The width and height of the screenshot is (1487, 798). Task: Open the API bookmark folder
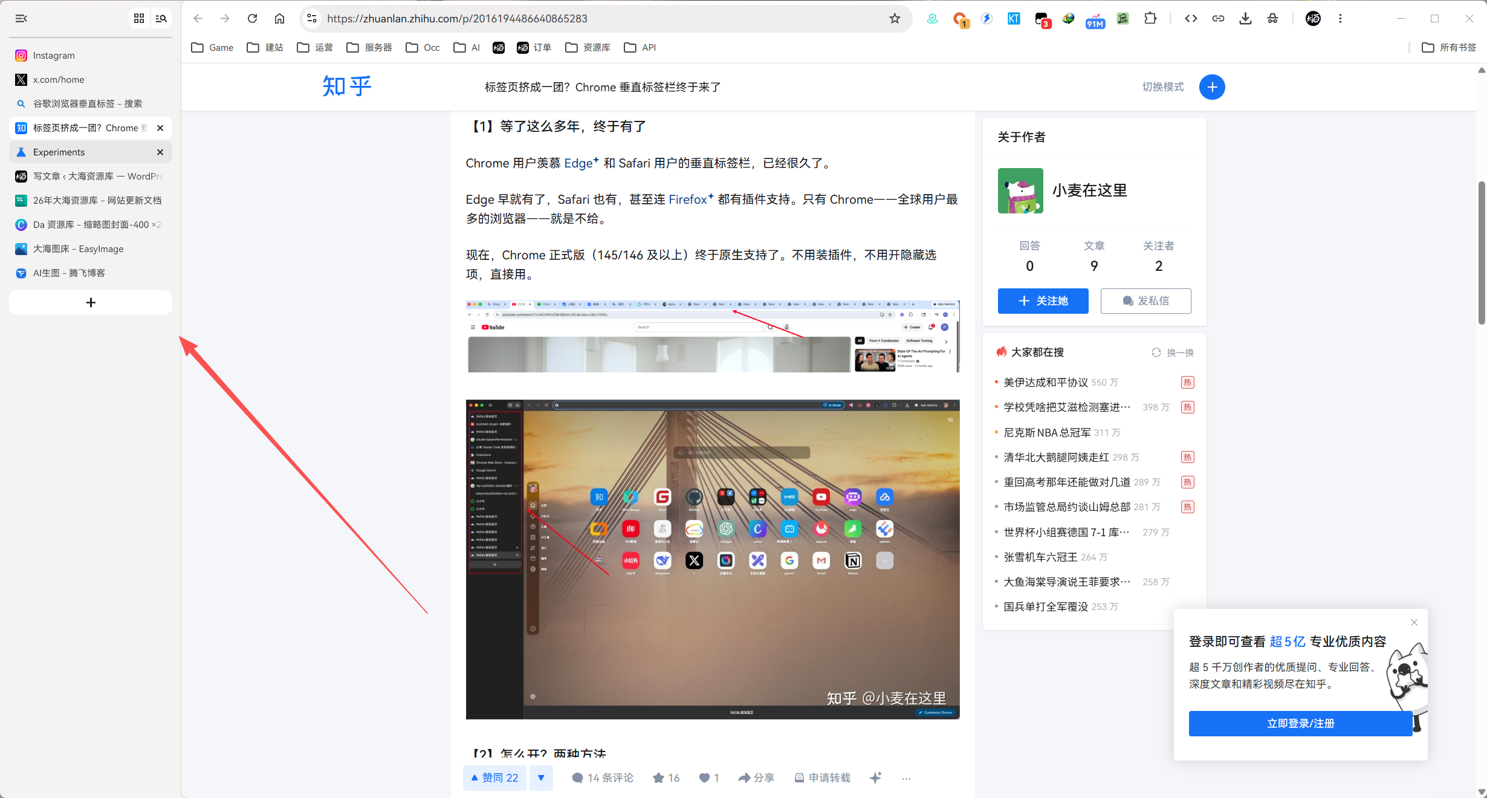[640, 48]
